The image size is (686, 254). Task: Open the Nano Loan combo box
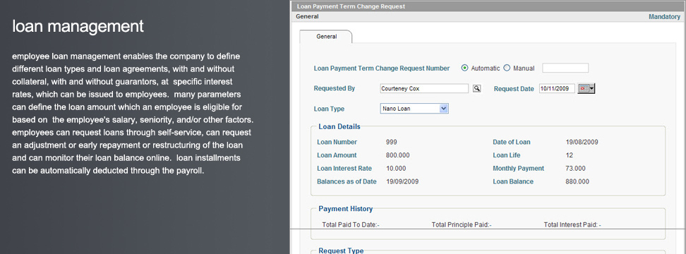[x=414, y=109]
